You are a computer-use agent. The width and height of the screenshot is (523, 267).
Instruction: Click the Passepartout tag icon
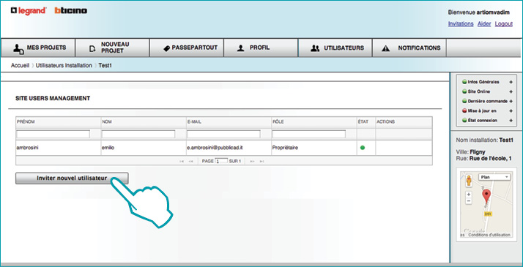point(166,48)
